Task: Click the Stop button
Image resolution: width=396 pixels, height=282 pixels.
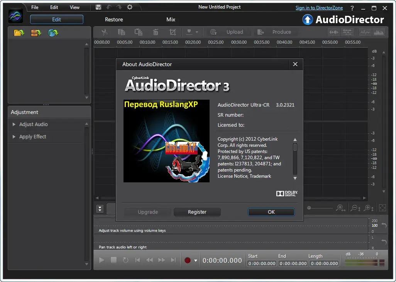Action: coord(113,260)
